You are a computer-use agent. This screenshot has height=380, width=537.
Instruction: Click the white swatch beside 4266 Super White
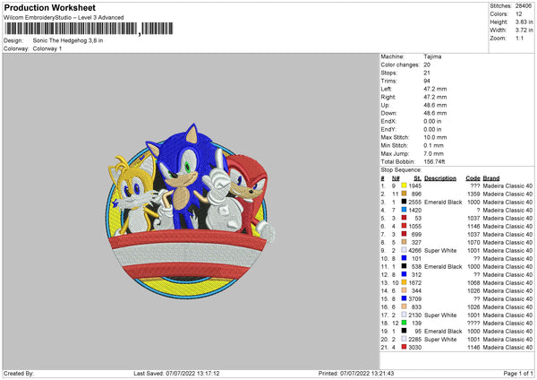[404, 250]
